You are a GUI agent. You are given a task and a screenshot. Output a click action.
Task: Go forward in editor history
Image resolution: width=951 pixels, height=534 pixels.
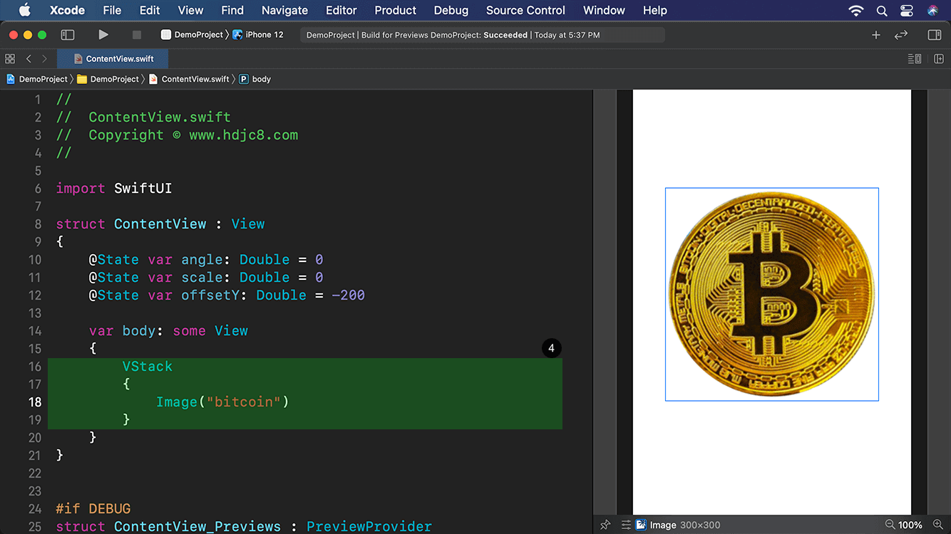[44, 58]
